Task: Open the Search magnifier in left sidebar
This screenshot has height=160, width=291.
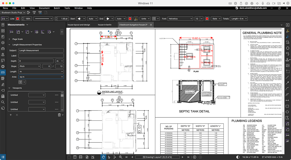Action: click(3, 102)
